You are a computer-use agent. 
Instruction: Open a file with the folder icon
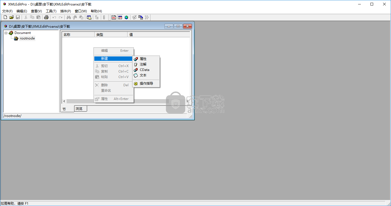coord(12,17)
